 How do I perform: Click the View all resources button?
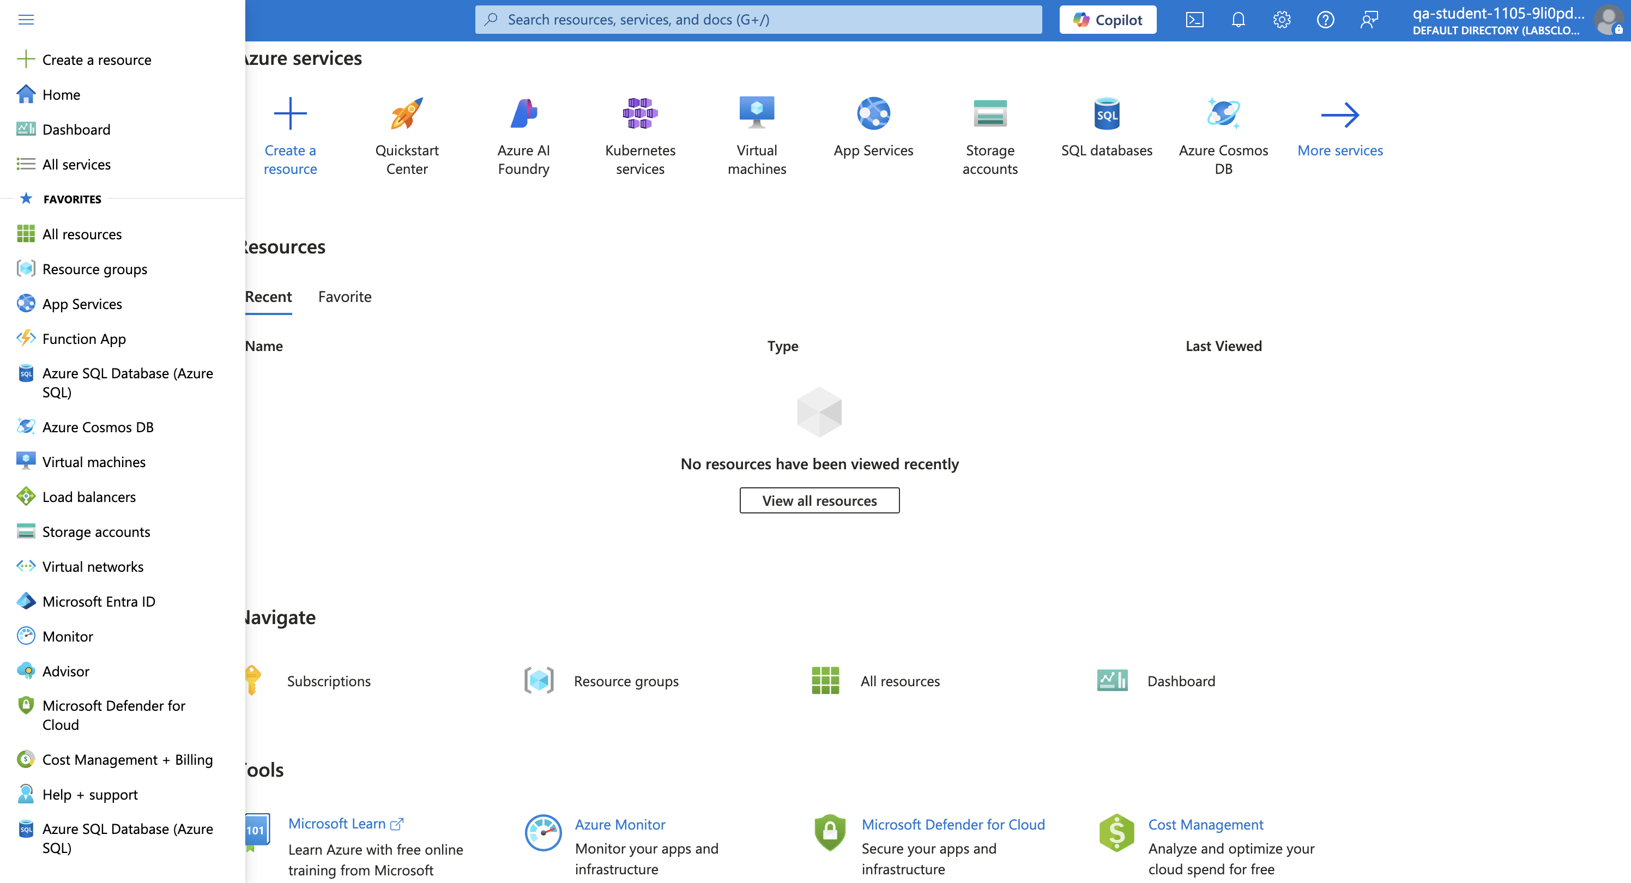819,500
